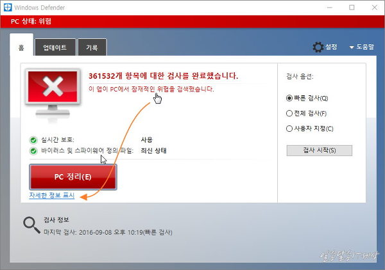Switch to the 홈 tab
This screenshot has height=270, width=385.
coord(21,47)
